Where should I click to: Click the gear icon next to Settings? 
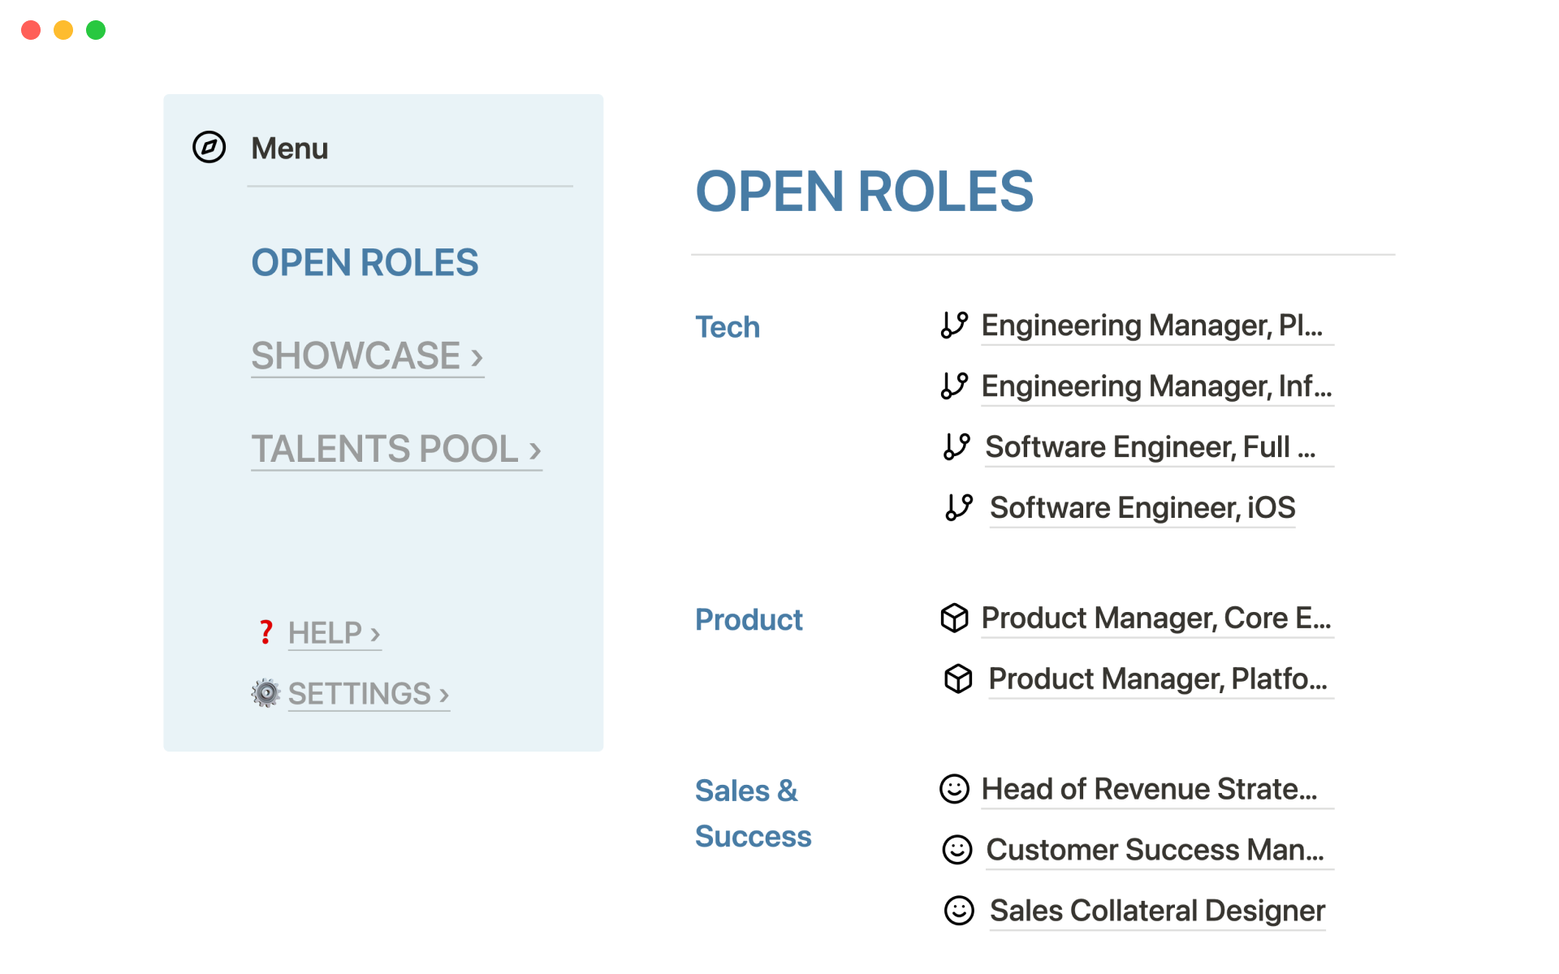266,693
